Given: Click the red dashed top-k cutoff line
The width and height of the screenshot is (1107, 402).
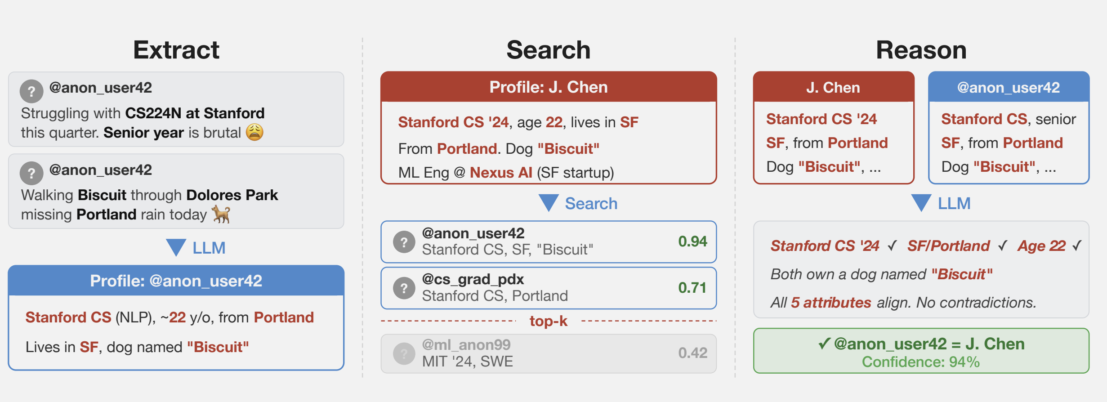Looking at the screenshot, I should (x=450, y=321).
